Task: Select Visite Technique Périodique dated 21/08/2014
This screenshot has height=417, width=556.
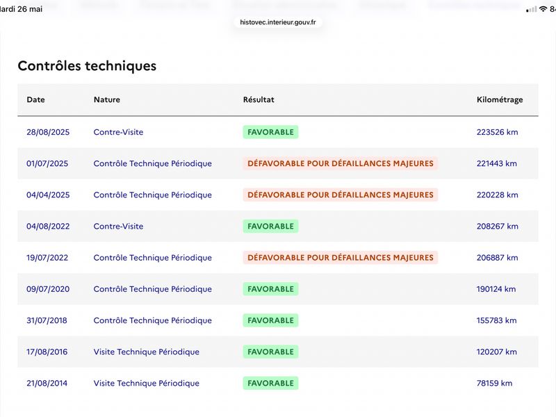Action: (147, 384)
